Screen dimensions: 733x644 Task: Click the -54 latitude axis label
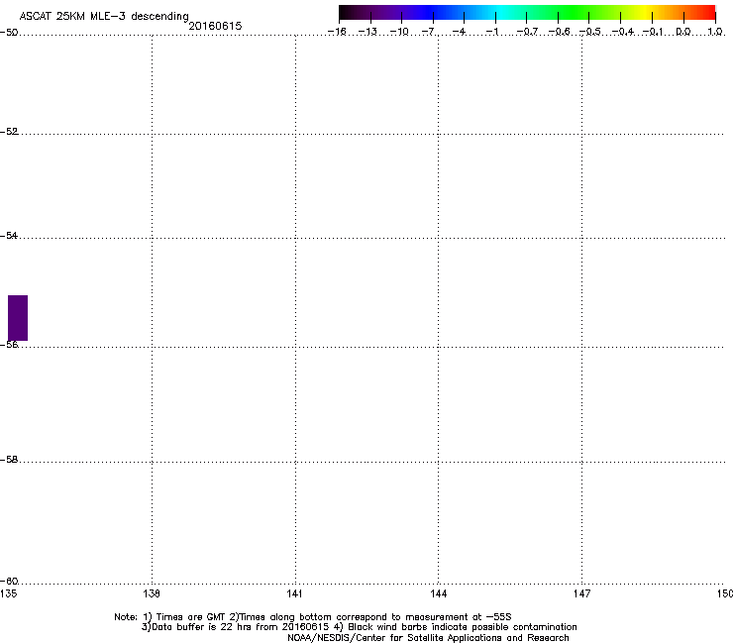(x=9, y=236)
